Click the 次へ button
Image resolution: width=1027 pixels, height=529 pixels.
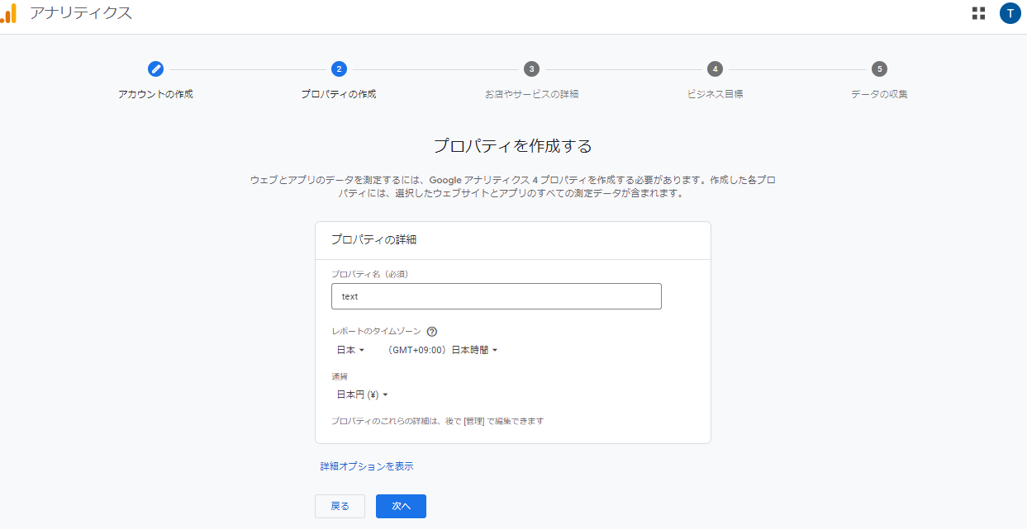coord(401,506)
